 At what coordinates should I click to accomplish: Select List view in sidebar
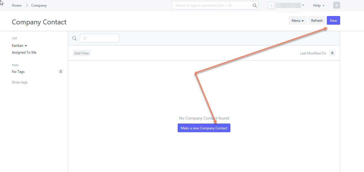coord(14,38)
